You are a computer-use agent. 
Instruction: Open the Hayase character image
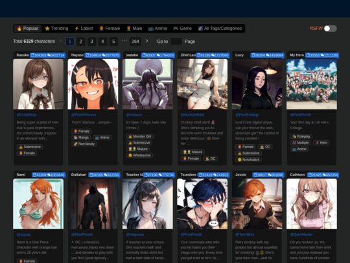click(93, 84)
